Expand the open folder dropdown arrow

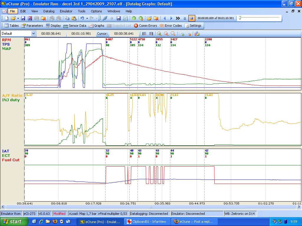(18, 18)
